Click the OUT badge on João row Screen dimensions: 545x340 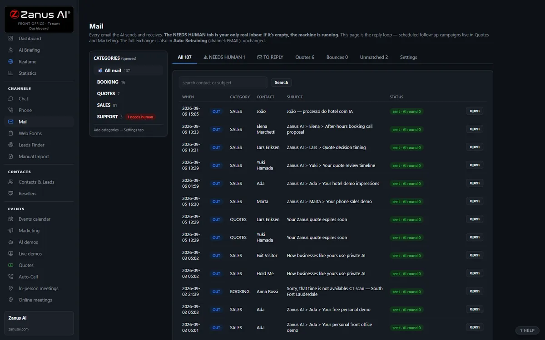216,112
